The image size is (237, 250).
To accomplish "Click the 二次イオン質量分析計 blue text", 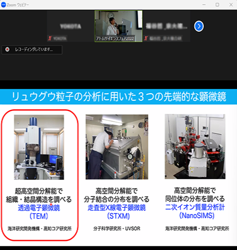I will 195,207.
